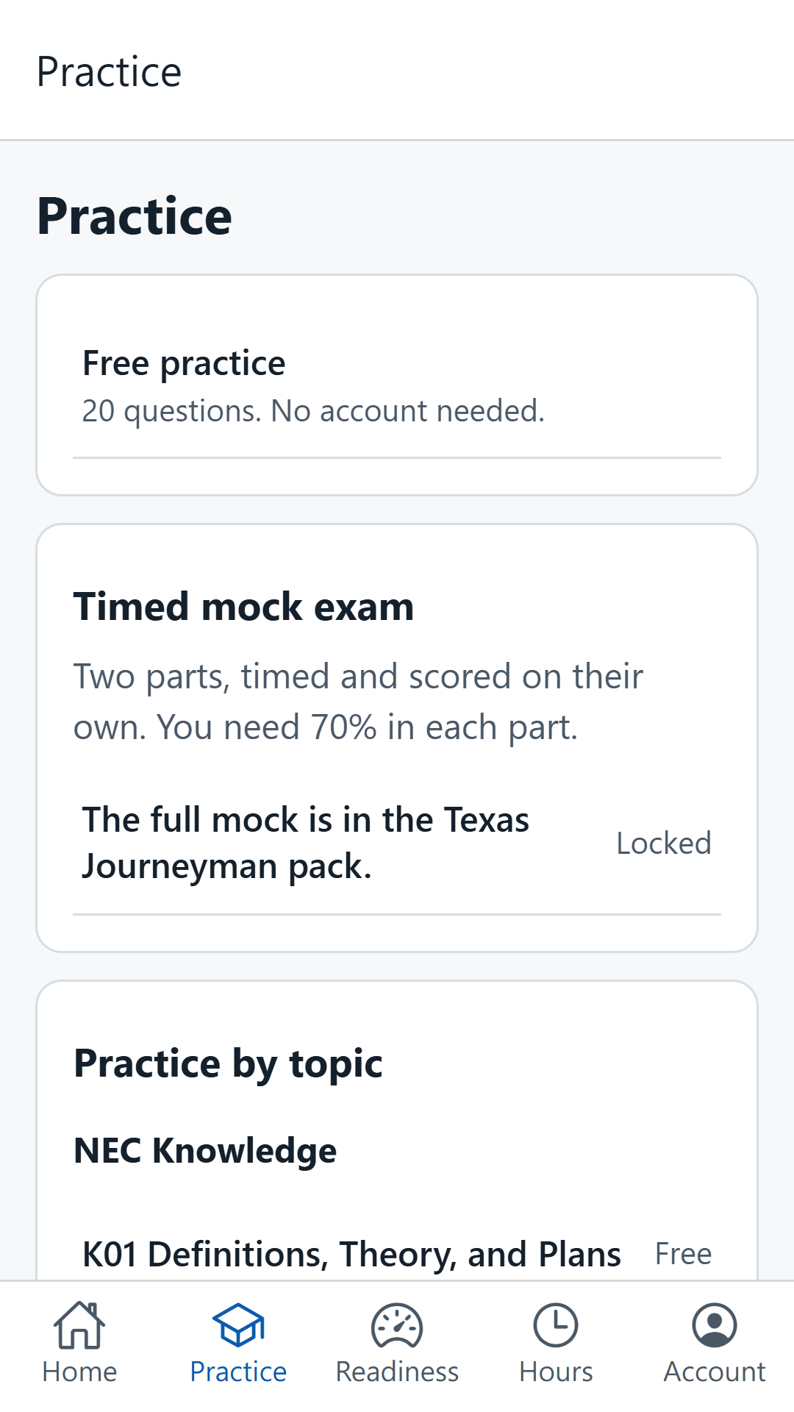Open the locked full mock row
Image resolution: width=794 pixels, height=1412 pixels.
397,843
